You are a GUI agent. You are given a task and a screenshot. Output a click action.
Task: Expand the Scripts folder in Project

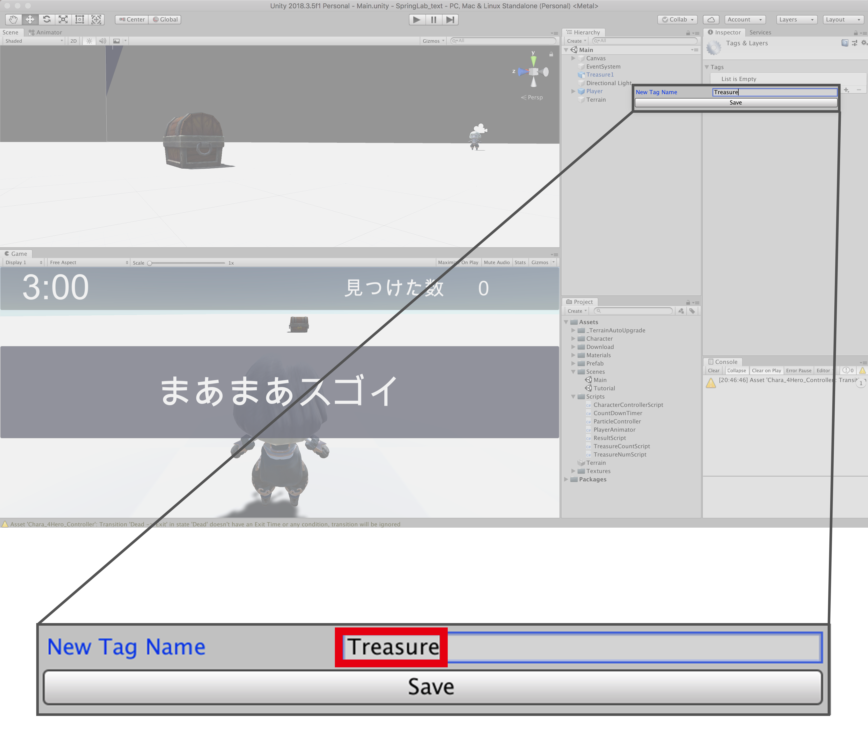[x=574, y=397]
